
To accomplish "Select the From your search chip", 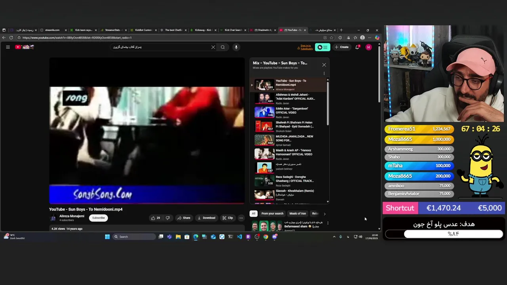I will pos(273,213).
